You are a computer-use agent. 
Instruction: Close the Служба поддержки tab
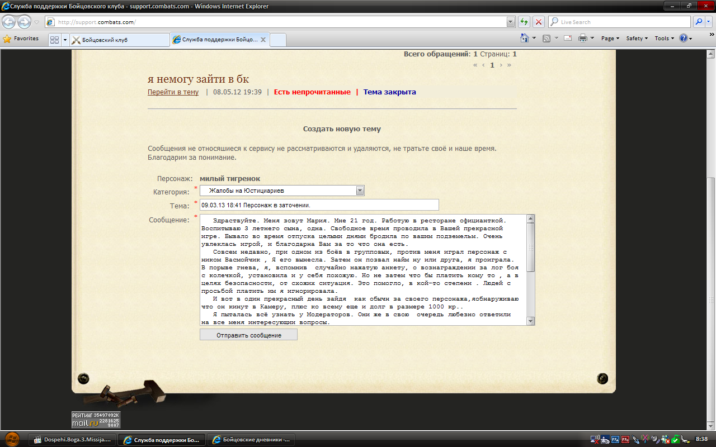tap(263, 40)
